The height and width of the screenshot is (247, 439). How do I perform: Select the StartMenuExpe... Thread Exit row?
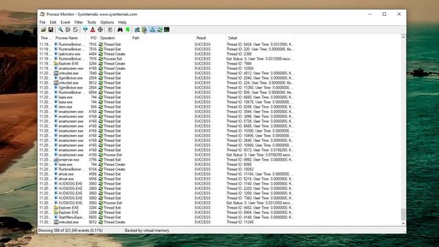[166, 217]
